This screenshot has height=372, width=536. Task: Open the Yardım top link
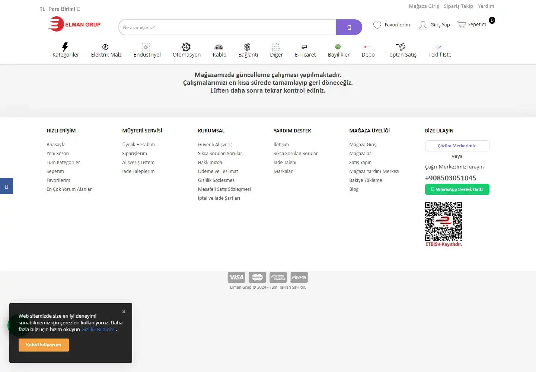pos(486,6)
